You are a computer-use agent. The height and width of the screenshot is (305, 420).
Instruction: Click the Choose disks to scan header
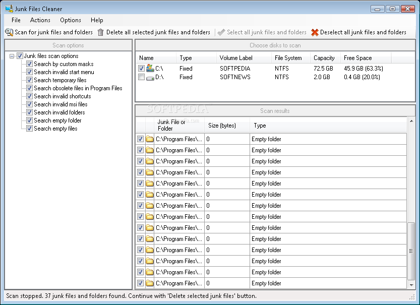[275, 45]
